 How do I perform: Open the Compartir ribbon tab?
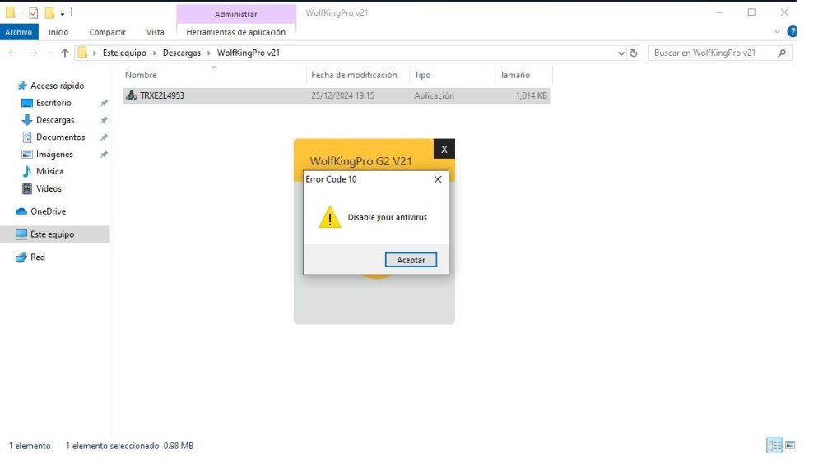tap(107, 32)
